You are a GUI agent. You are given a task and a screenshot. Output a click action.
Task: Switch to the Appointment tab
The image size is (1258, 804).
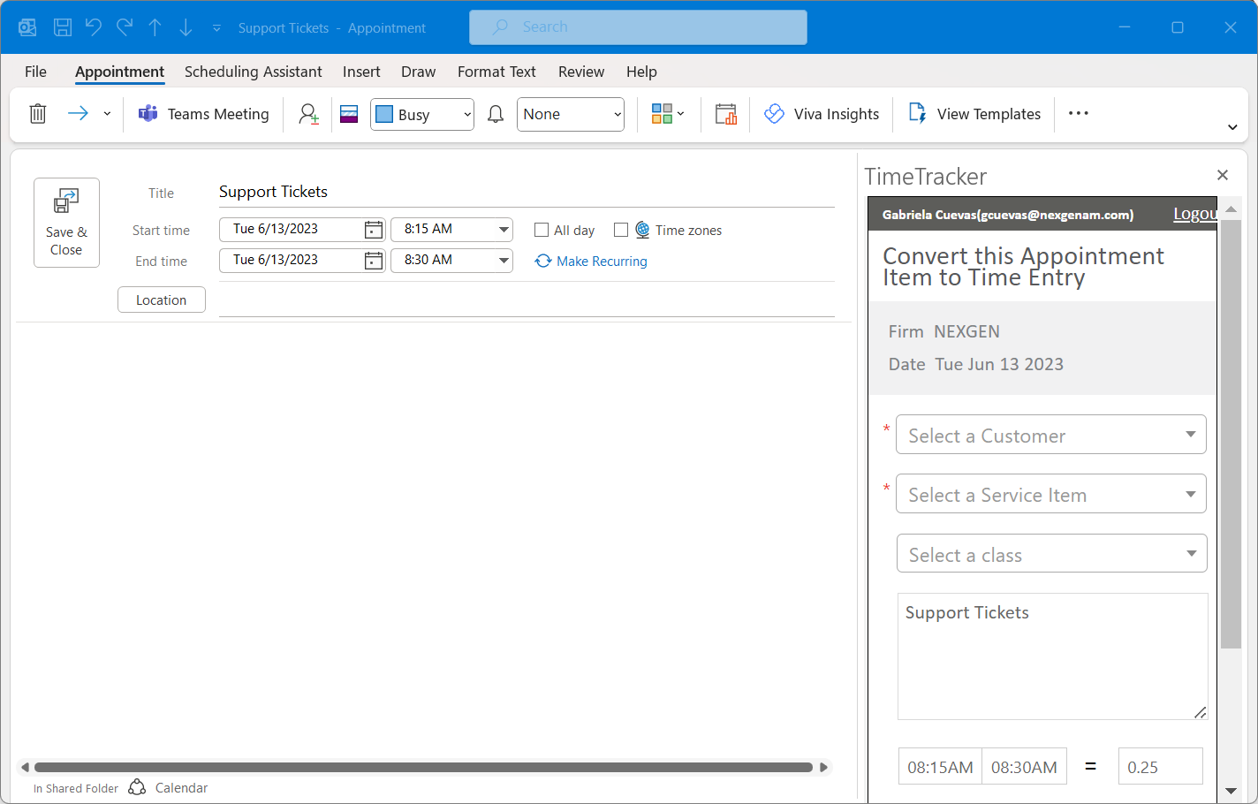coord(120,72)
